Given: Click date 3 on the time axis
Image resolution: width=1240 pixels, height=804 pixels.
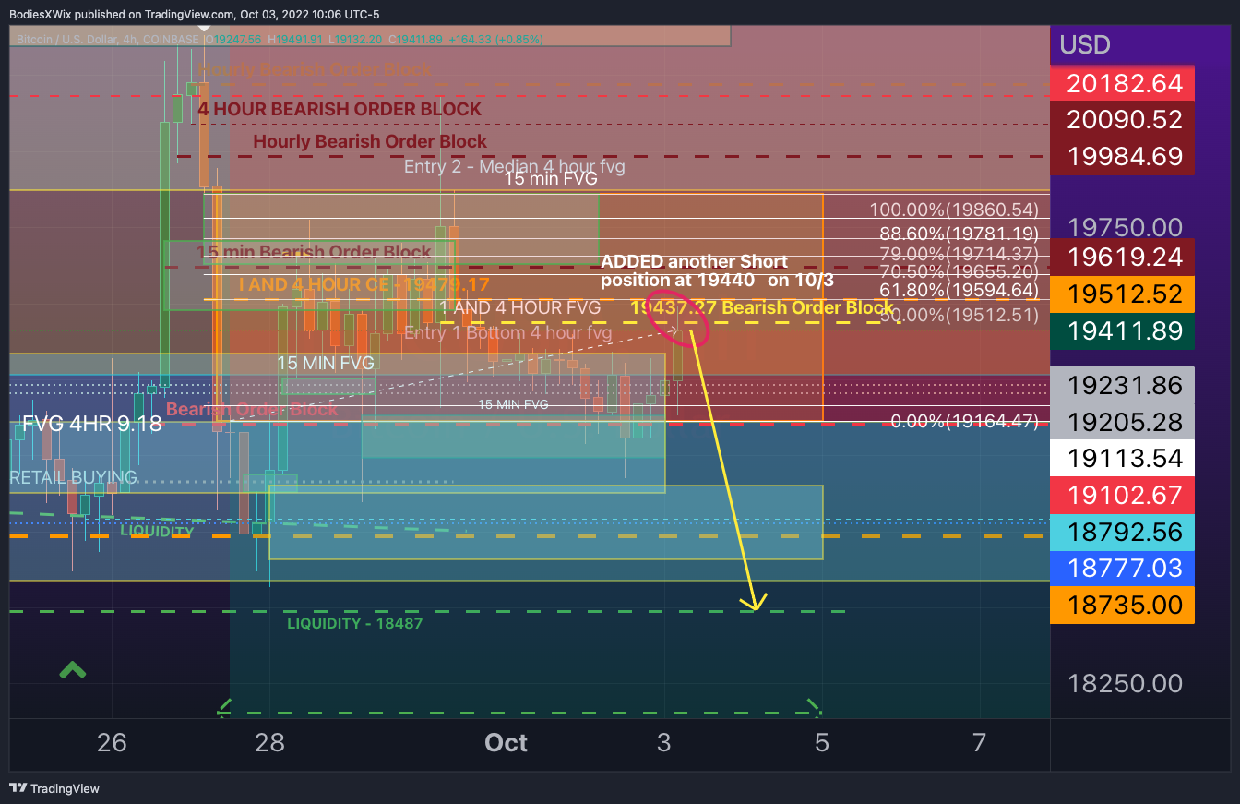Looking at the screenshot, I should 664,742.
